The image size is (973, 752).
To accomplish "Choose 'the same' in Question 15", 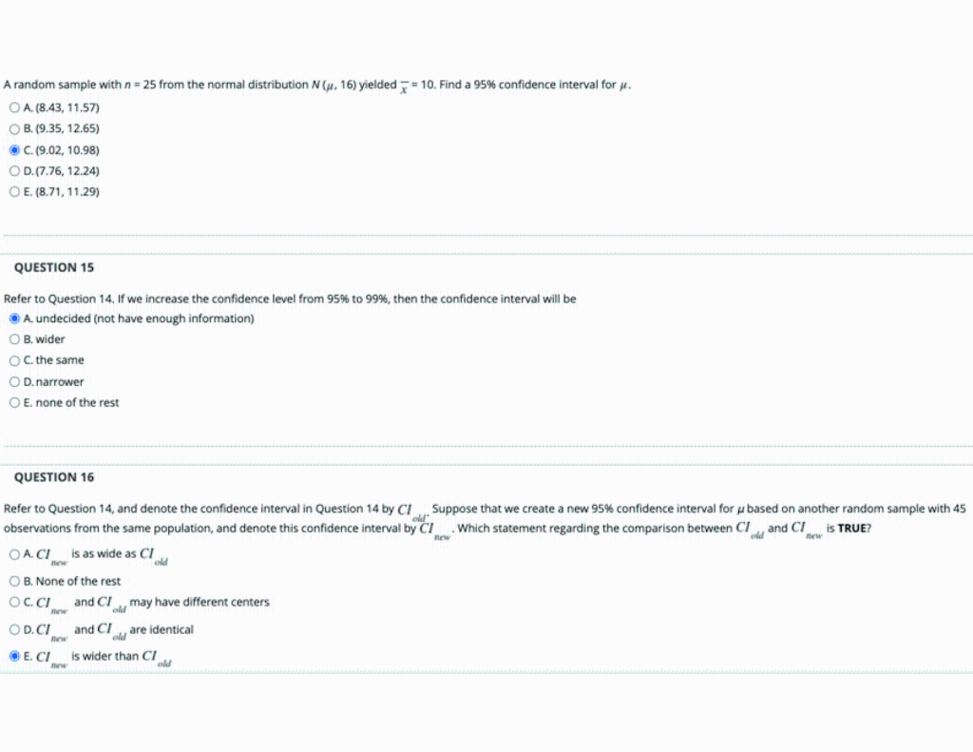I will pyautogui.click(x=15, y=360).
